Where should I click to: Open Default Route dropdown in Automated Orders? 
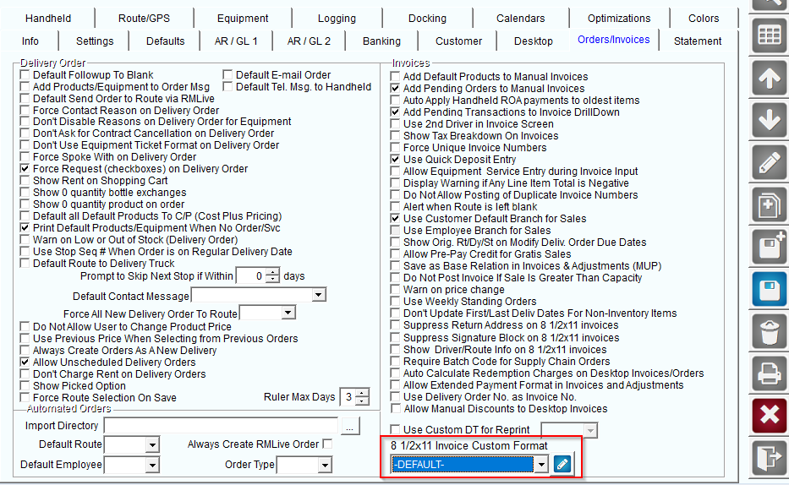[152, 444]
